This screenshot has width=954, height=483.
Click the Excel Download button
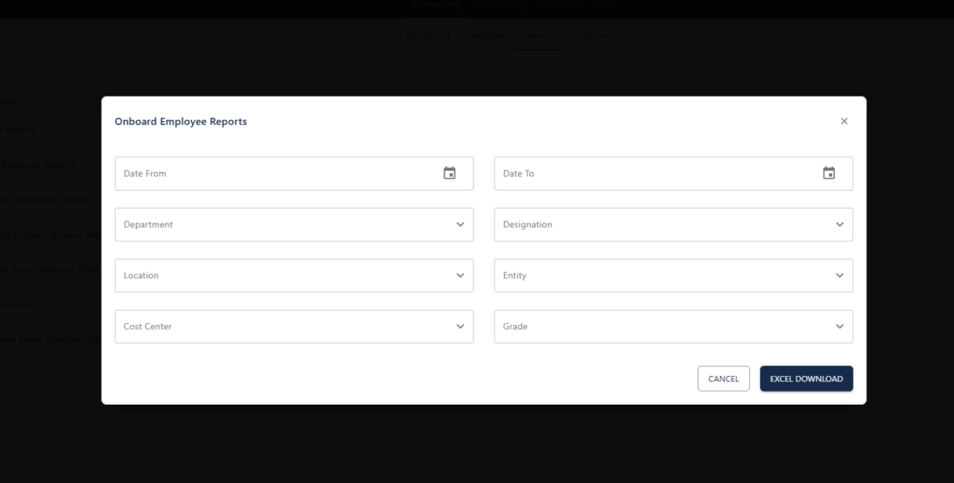(x=806, y=379)
